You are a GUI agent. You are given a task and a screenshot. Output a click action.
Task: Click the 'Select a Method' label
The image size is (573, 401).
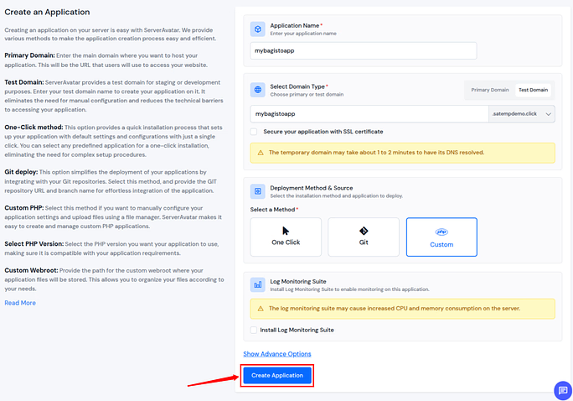[272, 210]
